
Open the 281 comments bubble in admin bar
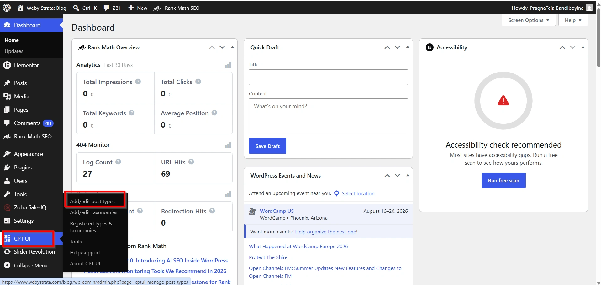pos(106,8)
